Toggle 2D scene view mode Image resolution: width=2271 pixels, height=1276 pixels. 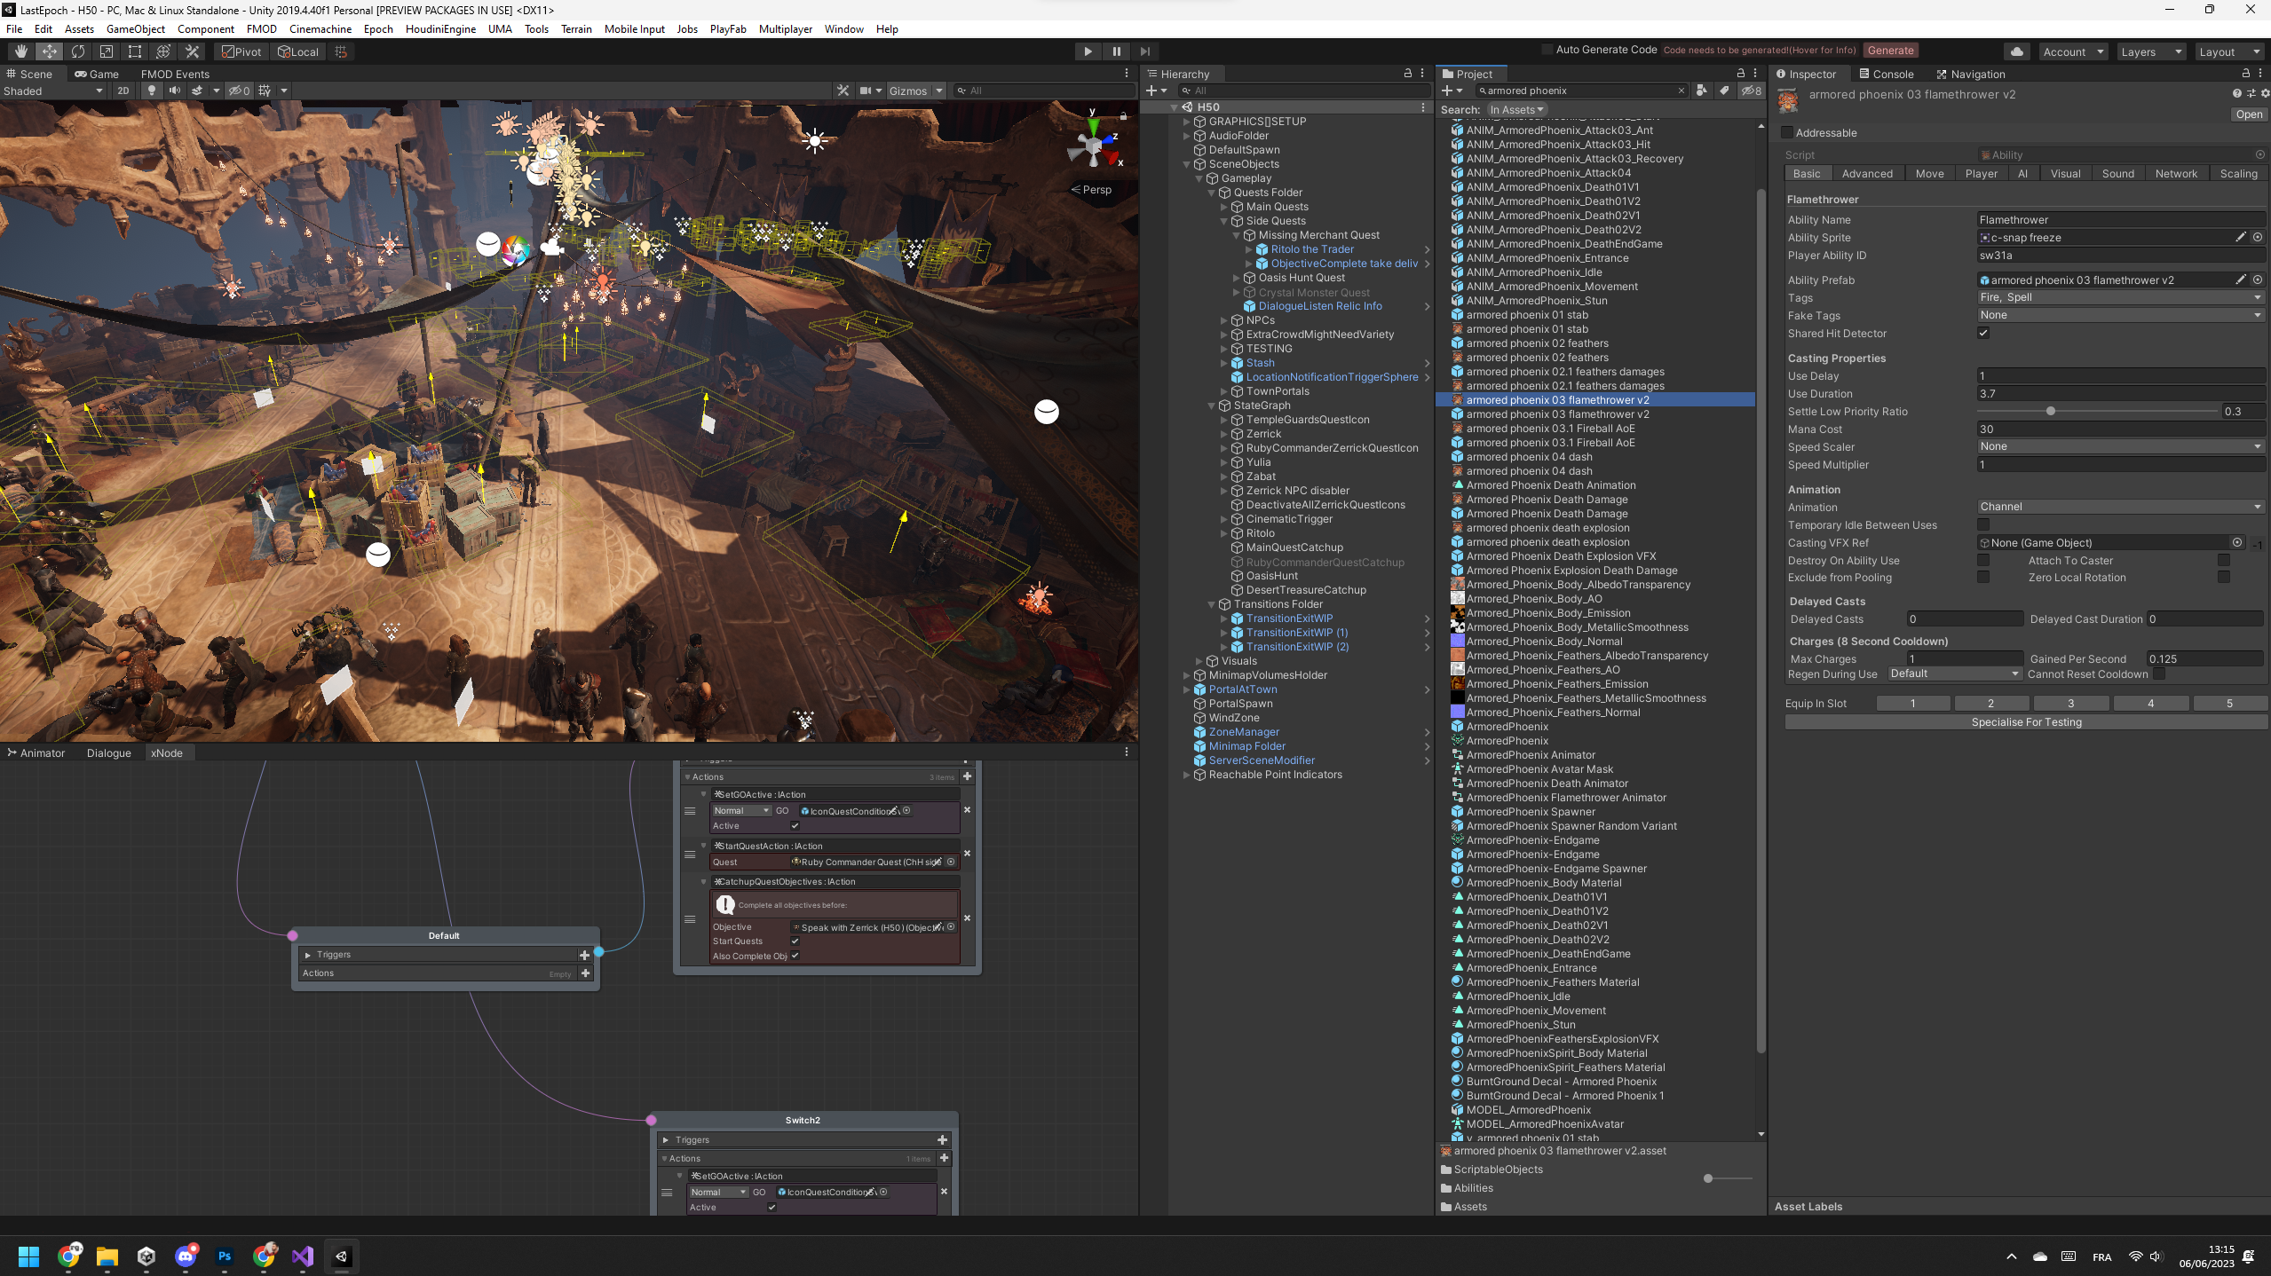pos(123,91)
